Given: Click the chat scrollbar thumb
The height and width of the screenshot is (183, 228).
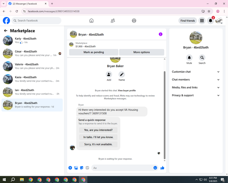Looking at the screenshot, I should point(165,115).
